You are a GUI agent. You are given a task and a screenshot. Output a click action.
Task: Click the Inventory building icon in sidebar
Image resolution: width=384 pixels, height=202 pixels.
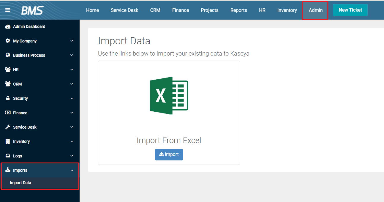tap(8, 141)
